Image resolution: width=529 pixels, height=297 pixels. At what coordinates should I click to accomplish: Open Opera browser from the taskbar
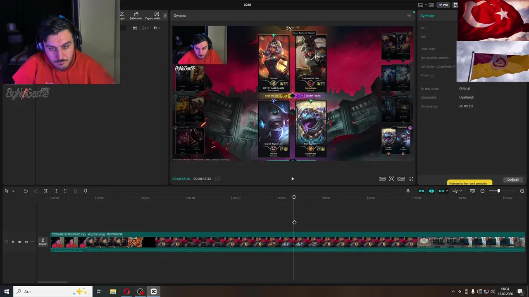pyautogui.click(x=126, y=291)
